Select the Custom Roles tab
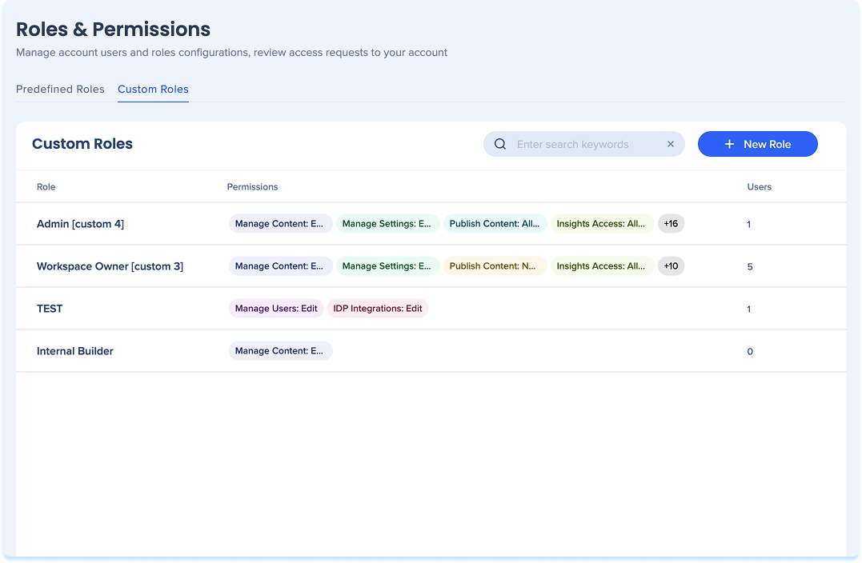 click(153, 90)
